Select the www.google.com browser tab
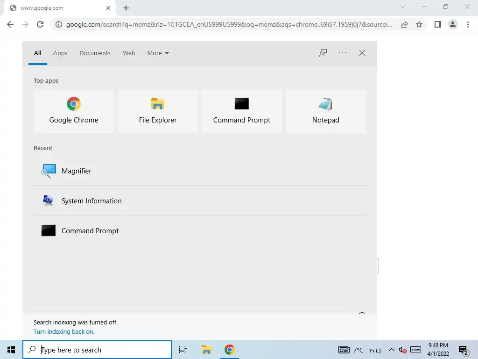The width and height of the screenshot is (478, 359). click(x=59, y=8)
